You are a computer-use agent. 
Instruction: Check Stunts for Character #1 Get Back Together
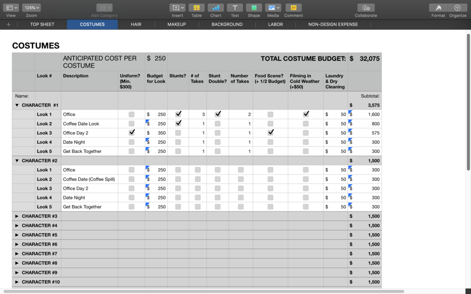pyautogui.click(x=178, y=151)
